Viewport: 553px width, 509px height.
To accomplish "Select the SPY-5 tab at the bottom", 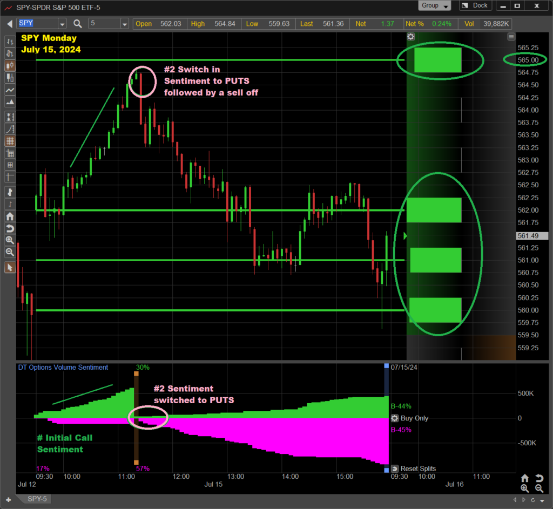I will [37, 499].
